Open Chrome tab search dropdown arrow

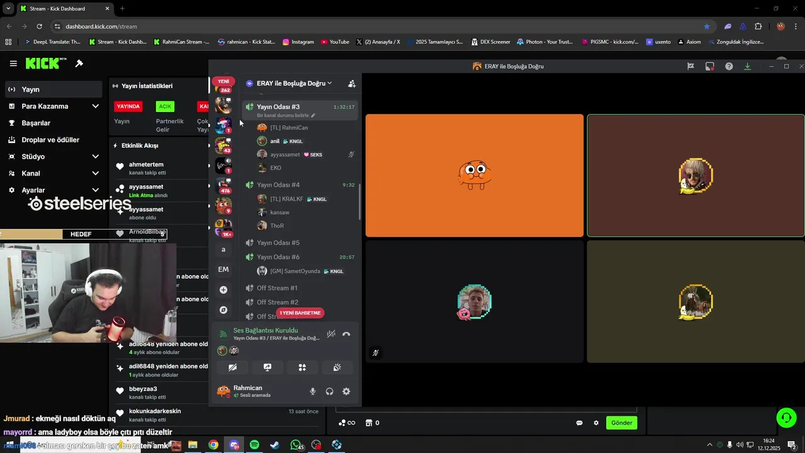pos(8,8)
